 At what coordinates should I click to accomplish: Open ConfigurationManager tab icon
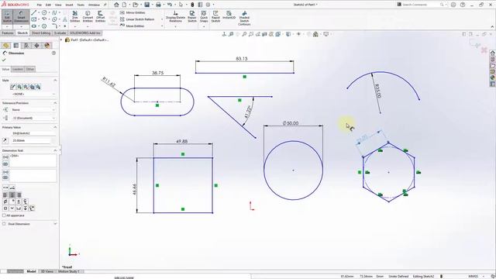point(26,46)
